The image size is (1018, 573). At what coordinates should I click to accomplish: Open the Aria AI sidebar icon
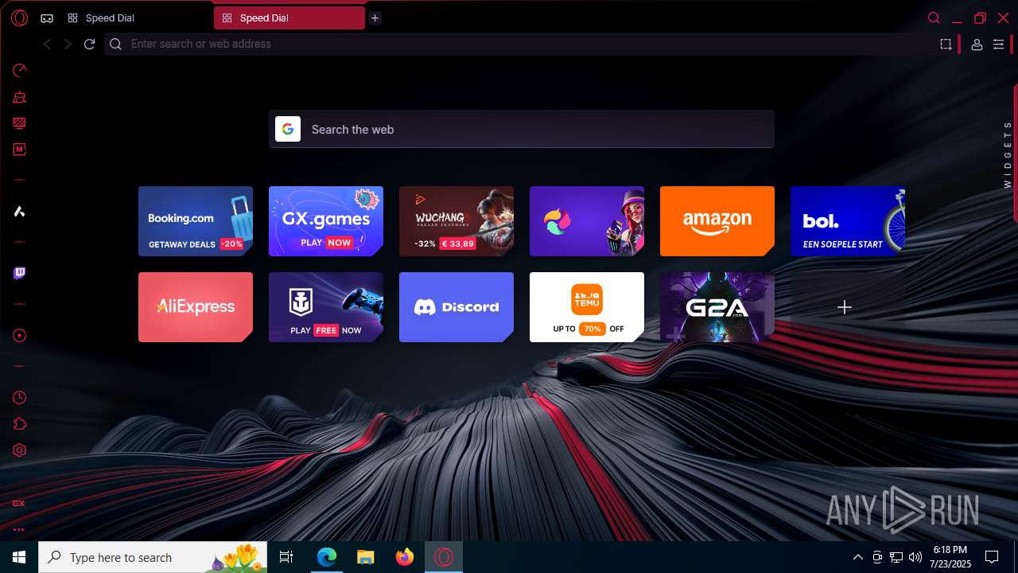coord(19,211)
